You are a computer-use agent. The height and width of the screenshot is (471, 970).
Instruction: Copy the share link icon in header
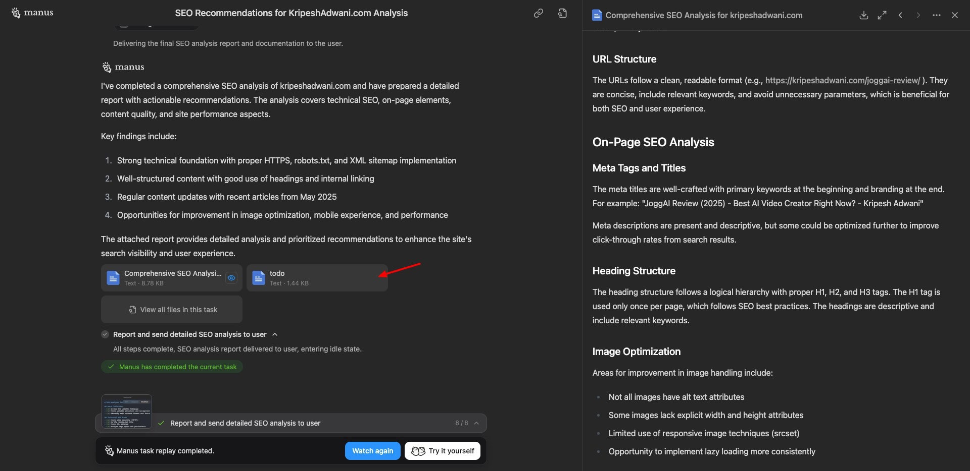tap(539, 13)
